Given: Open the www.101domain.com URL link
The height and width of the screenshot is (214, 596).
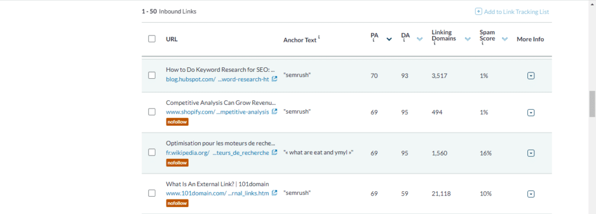Looking at the screenshot, I should pos(218,193).
